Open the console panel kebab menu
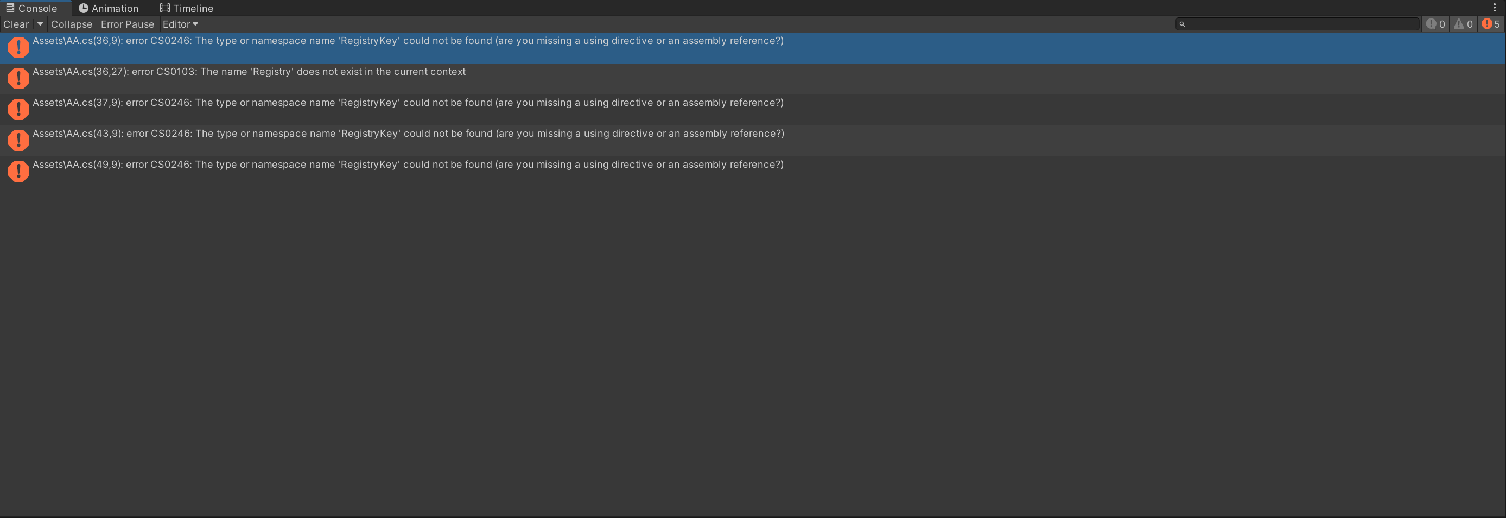This screenshot has width=1506, height=518. (x=1494, y=8)
